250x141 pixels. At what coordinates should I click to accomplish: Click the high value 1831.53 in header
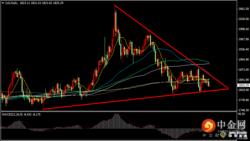pyautogui.click(x=36, y=3)
